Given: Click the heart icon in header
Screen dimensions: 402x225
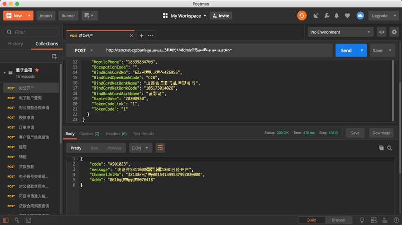Looking at the screenshot, I should (347, 16).
